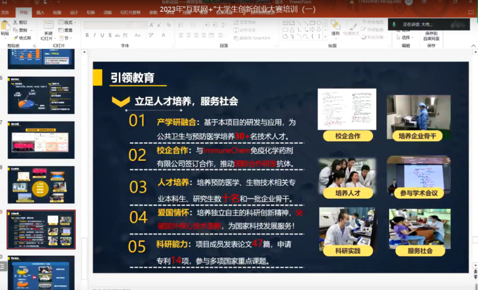Toggle Italic formatting button
The image size is (478, 290).
(94, 35)
